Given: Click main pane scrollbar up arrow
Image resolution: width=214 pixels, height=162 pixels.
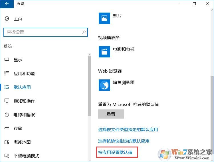Looking at the screenshot, I should point(212,10).
